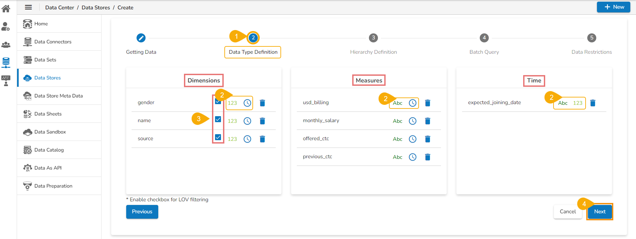The image size is (636, 239).
Task: Click the Next button
Action: (600, 212)
